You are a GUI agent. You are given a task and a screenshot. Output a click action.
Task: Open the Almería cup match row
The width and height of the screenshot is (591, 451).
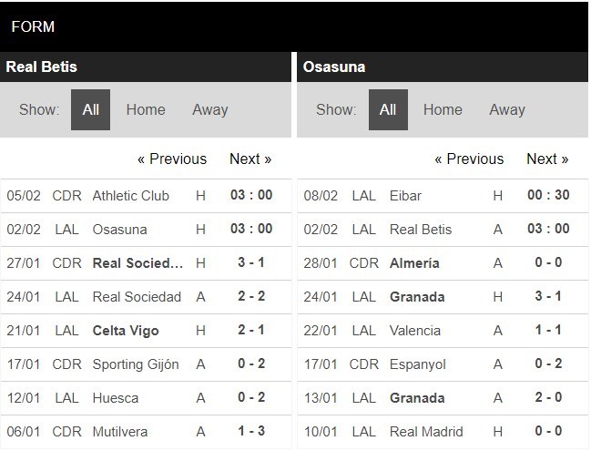click(x=443, y=263)
